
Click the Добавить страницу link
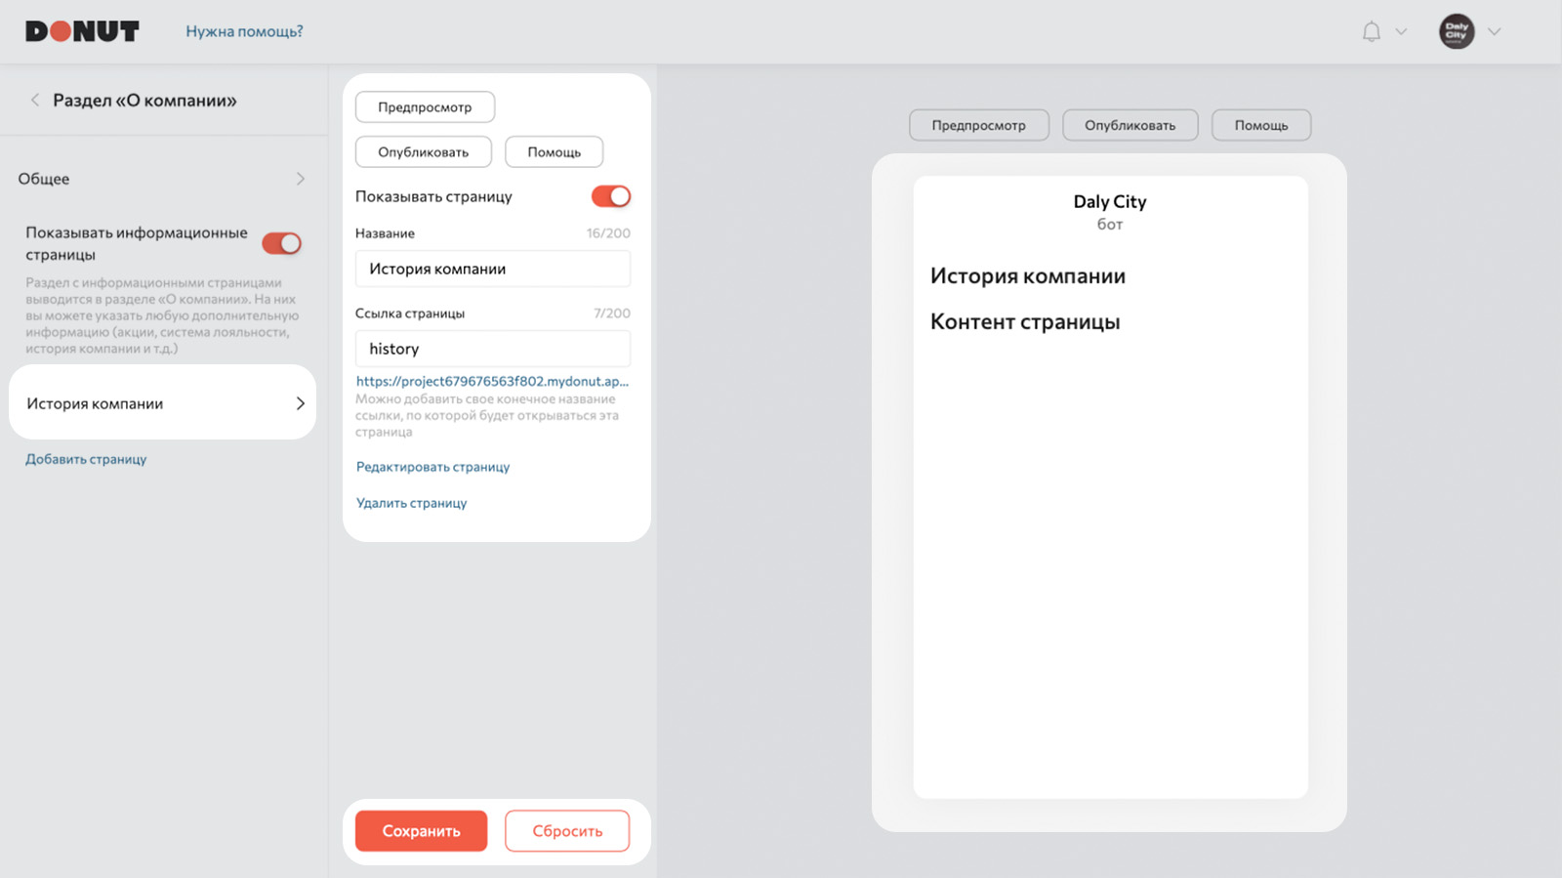[86, 459]
